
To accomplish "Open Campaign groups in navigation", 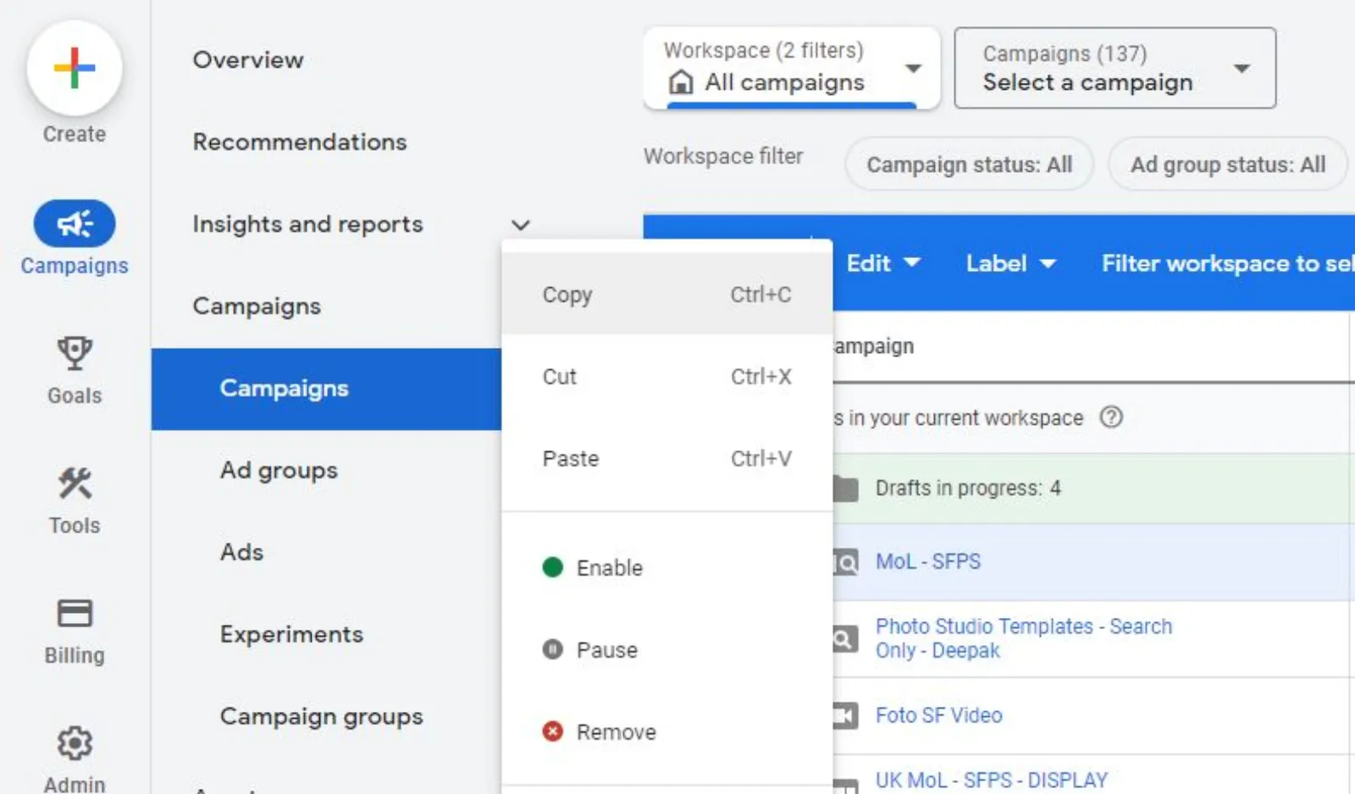I will pyautogui.click(x=322, y=717).
